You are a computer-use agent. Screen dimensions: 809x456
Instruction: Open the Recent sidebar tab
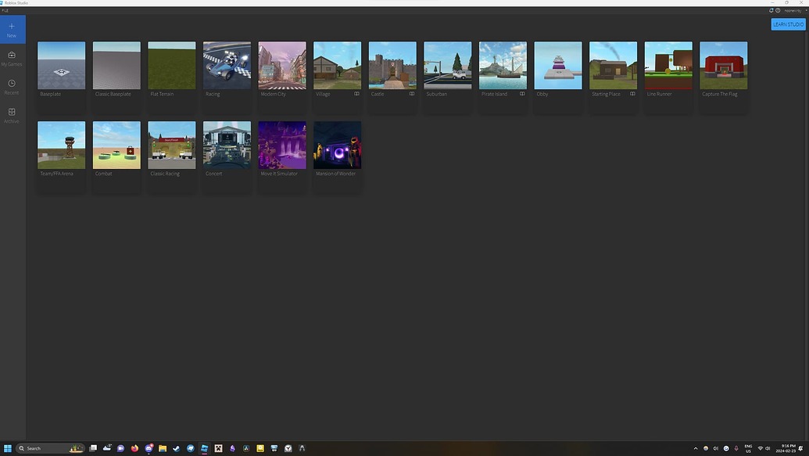(12, 87)
